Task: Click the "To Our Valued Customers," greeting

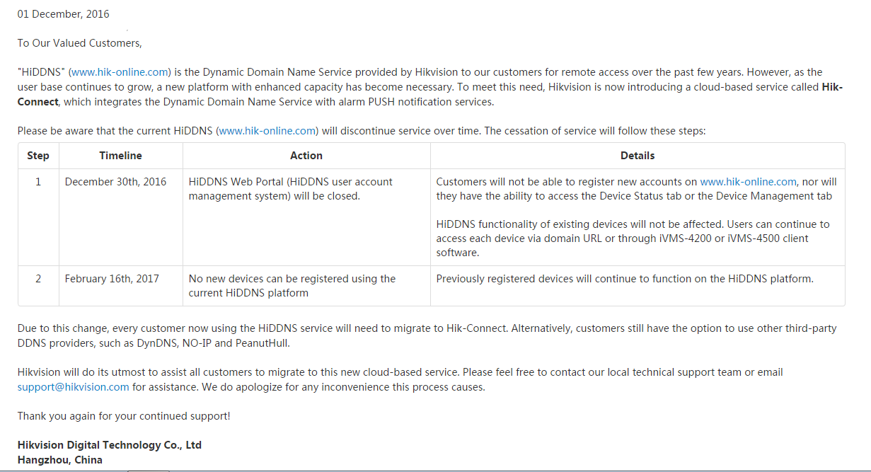Action: [x=80, y=43]
